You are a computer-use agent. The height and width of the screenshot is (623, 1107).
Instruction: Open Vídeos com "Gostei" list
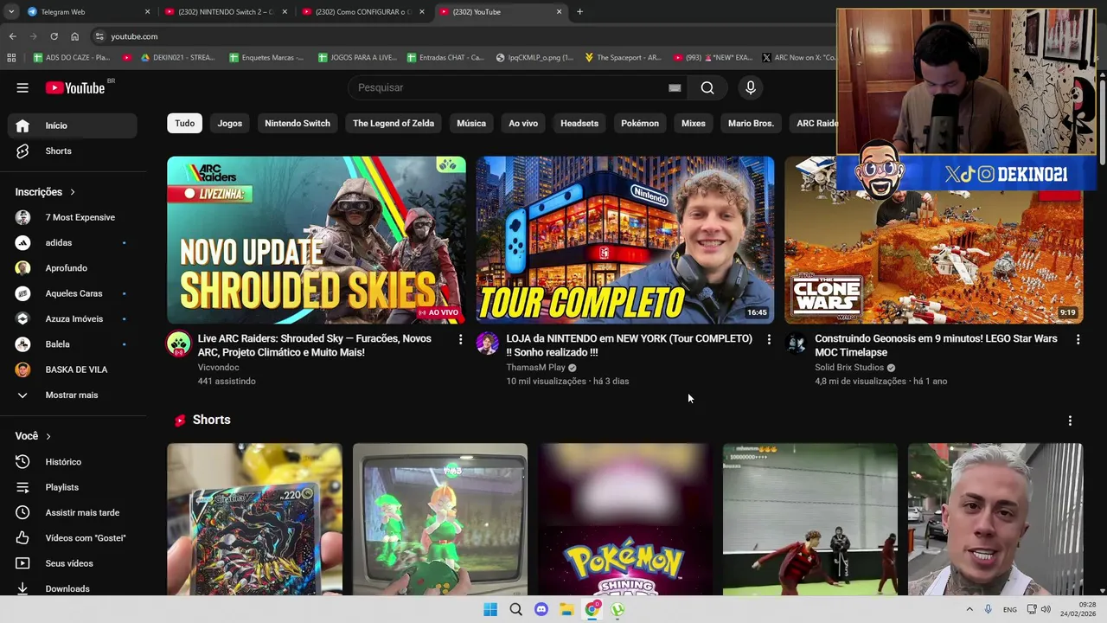click(x=73, y=538)
